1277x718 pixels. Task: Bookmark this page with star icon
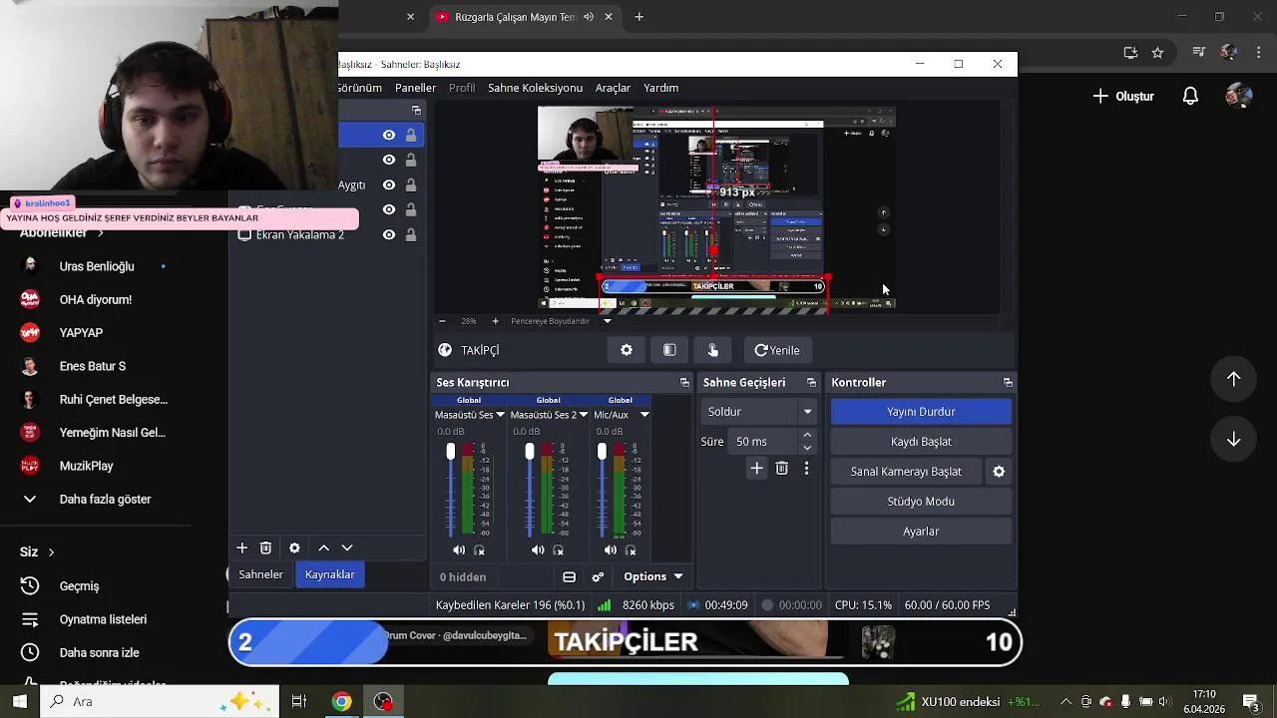1157,53
